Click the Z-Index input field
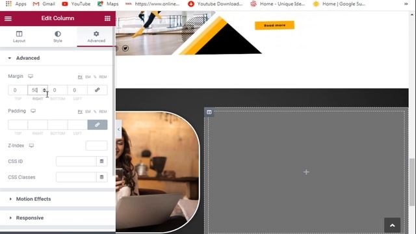 coord(97,146)
